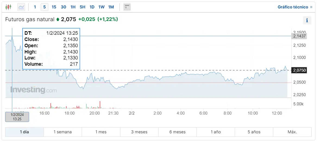This screenshot has height=142, width=317.
Task: Click the 1/2/2024 13:25 time marker
Action: pyautogui.click(x=17, y=117)
